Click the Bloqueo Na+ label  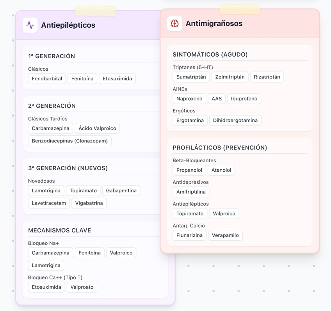(x=43, y=243)
